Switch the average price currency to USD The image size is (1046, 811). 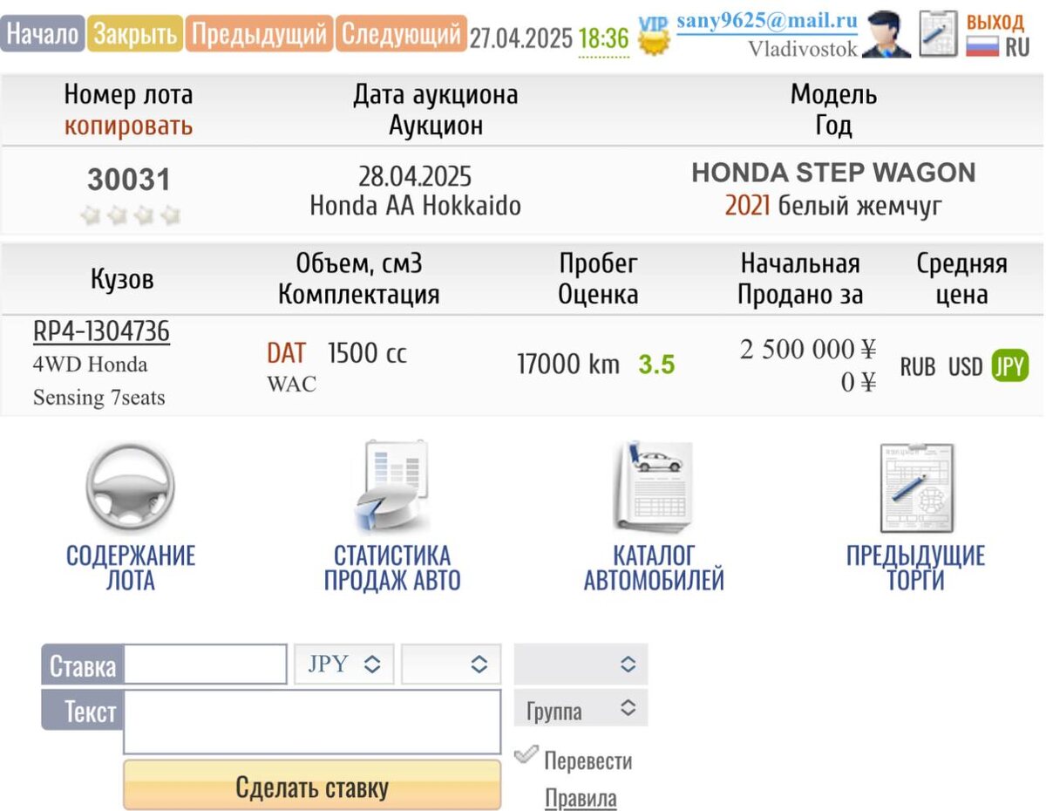(965, 367)
